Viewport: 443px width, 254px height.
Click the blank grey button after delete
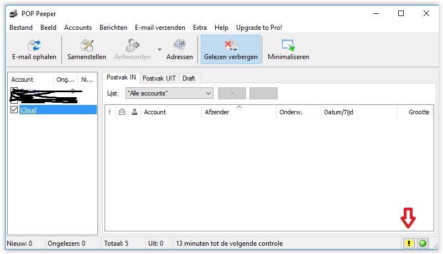point(263,93)
